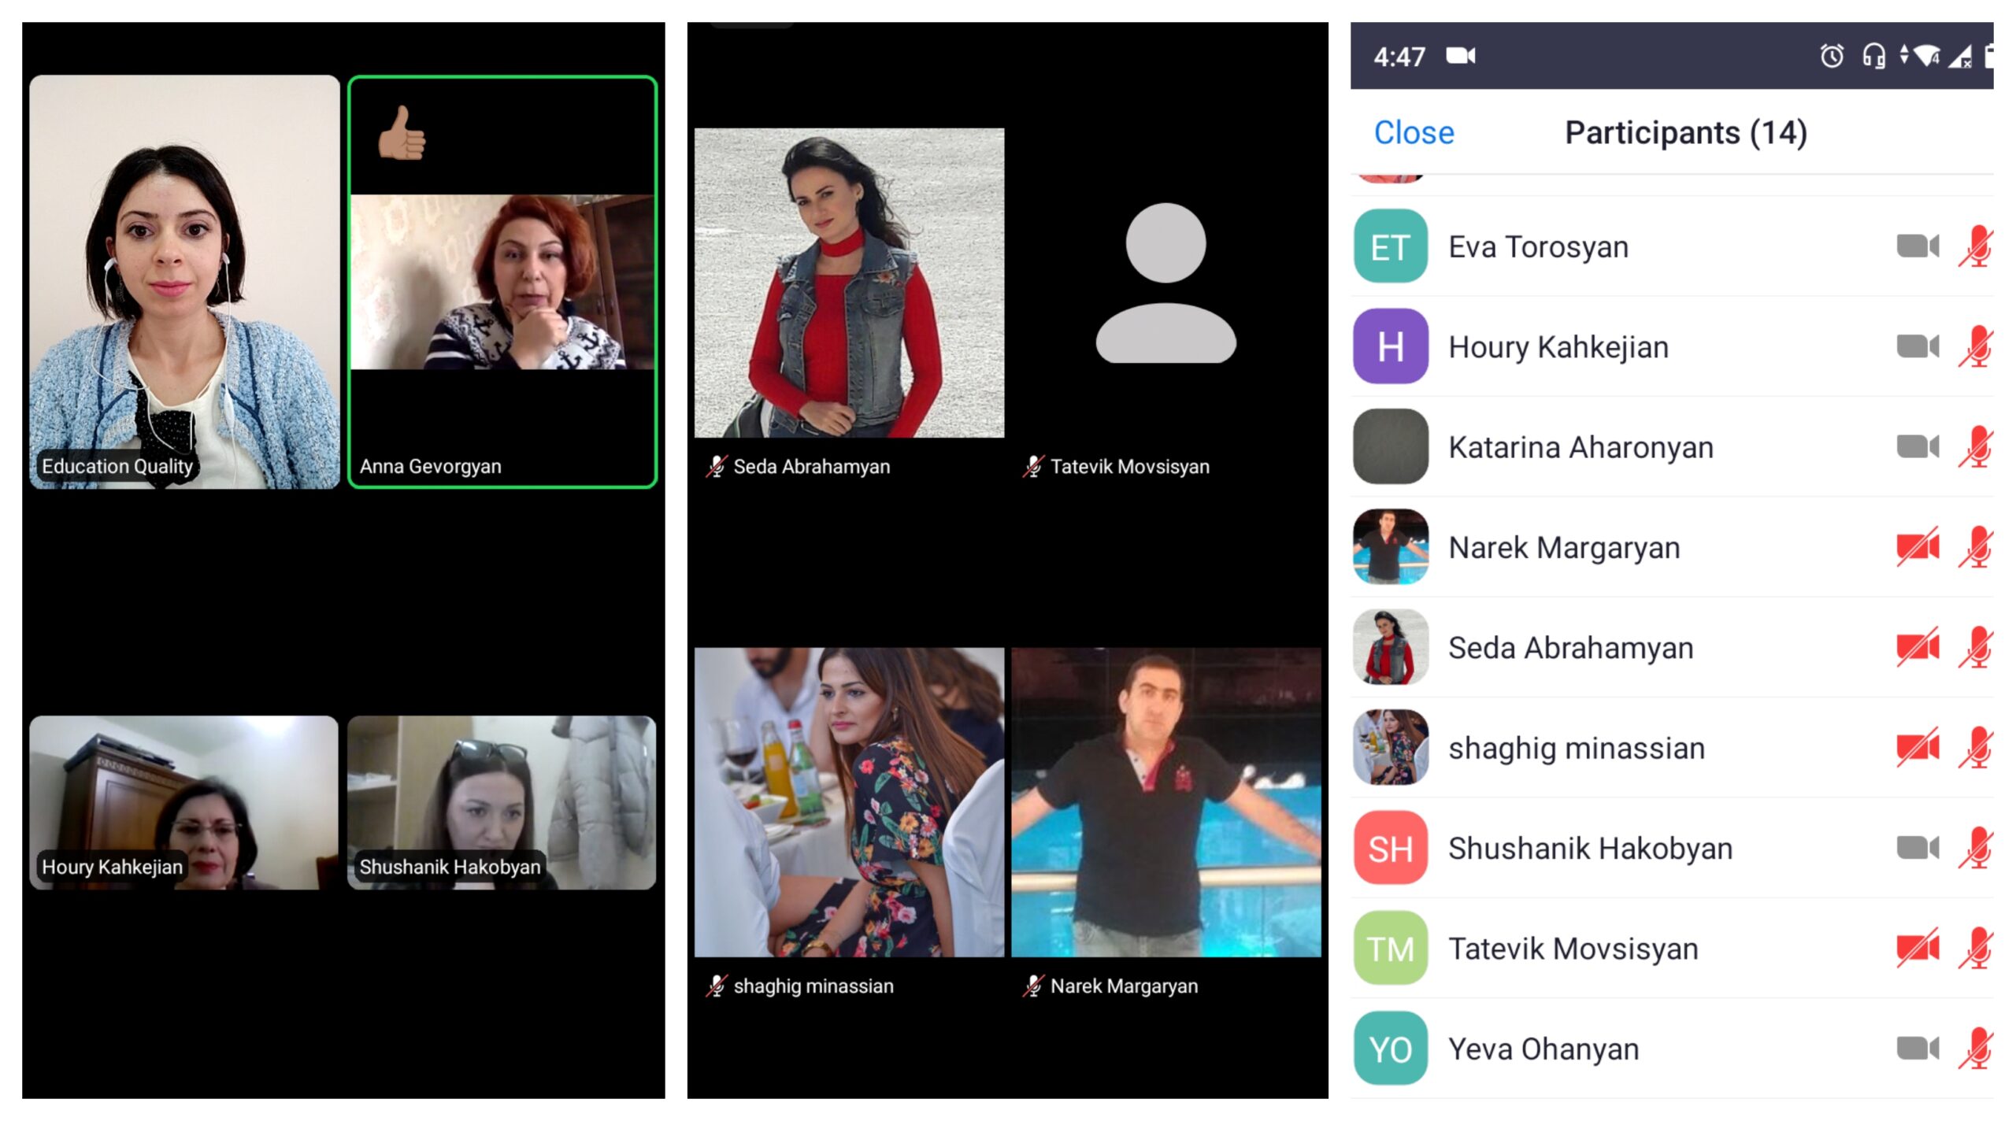Select Houry Kahkejian's video tile
This screenshot has height=1121, width=2016.
[184, 803]
